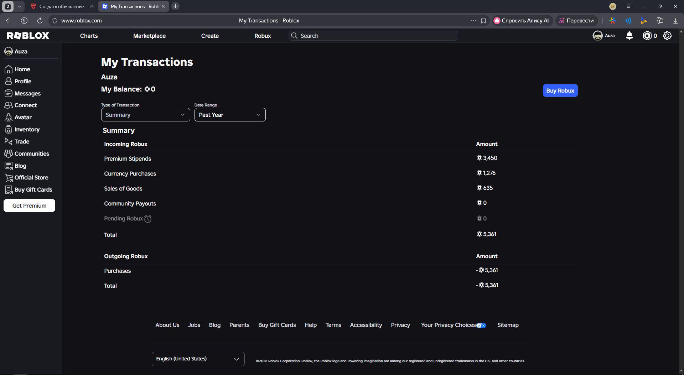Screen dimensions: 684x375
Task: Click the browser profile avatar icon
Action: [613, 6]
